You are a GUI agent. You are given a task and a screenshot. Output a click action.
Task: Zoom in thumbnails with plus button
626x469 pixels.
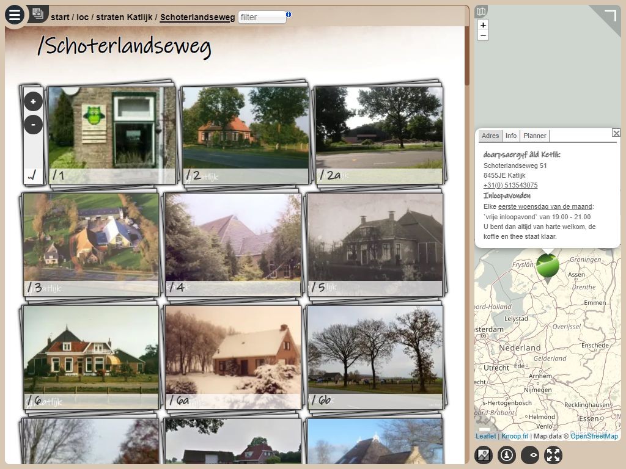pyautogui.click(x=33, y=101)
